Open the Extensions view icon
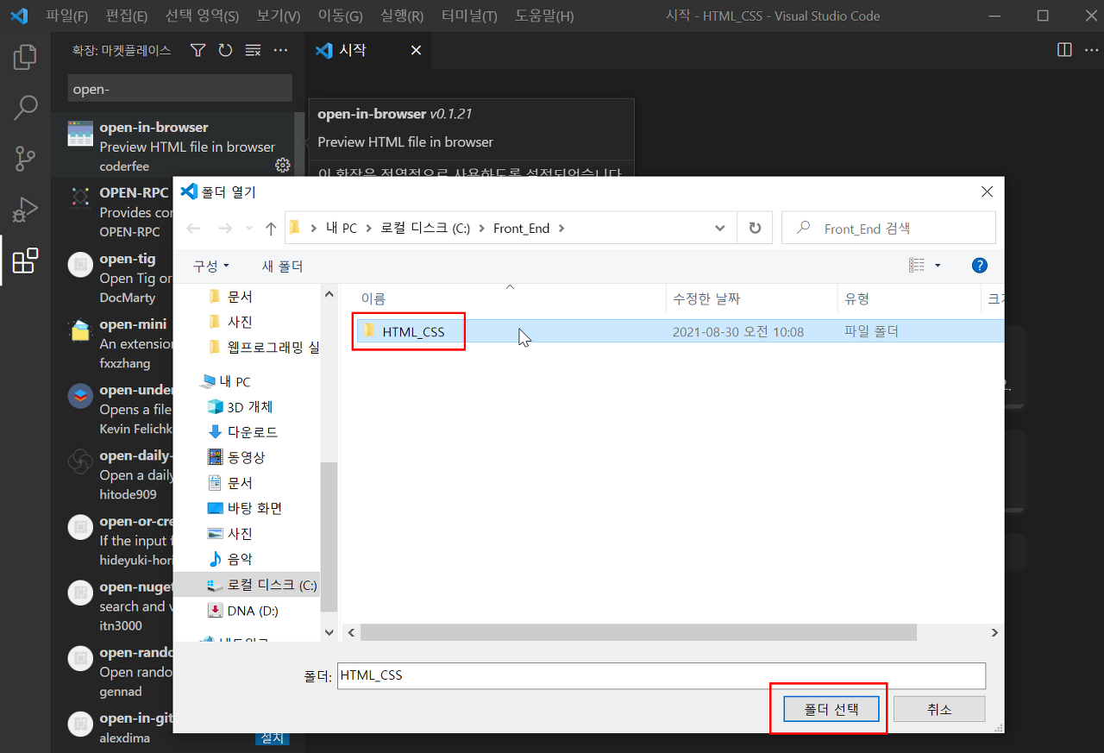 coord(25,260)
